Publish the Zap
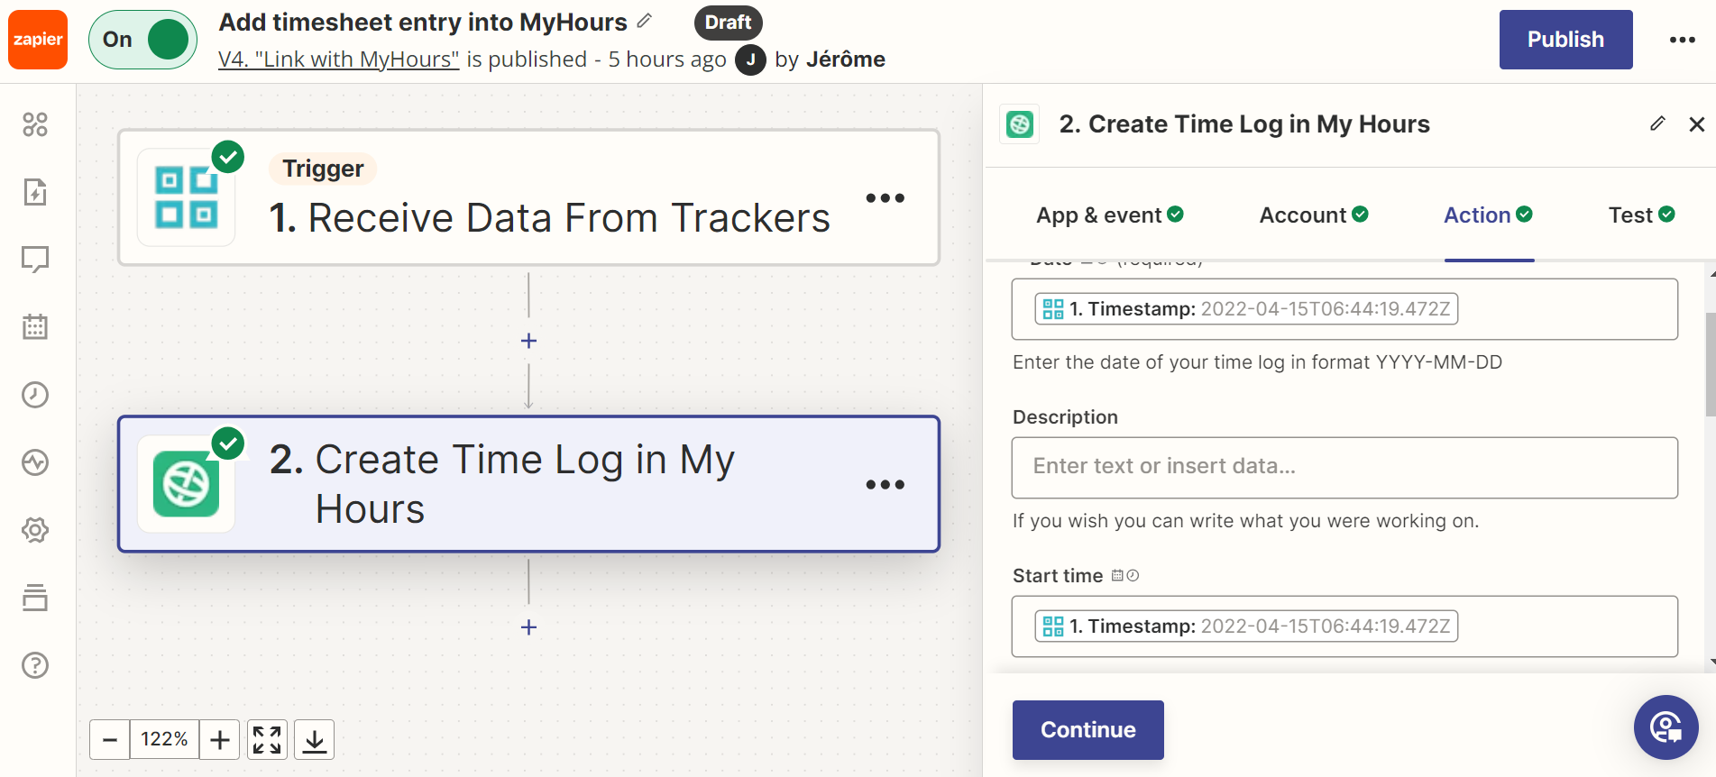The image size is (1716, 777). point(1565,40)
